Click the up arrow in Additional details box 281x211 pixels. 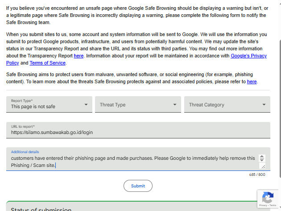point(262,156)
